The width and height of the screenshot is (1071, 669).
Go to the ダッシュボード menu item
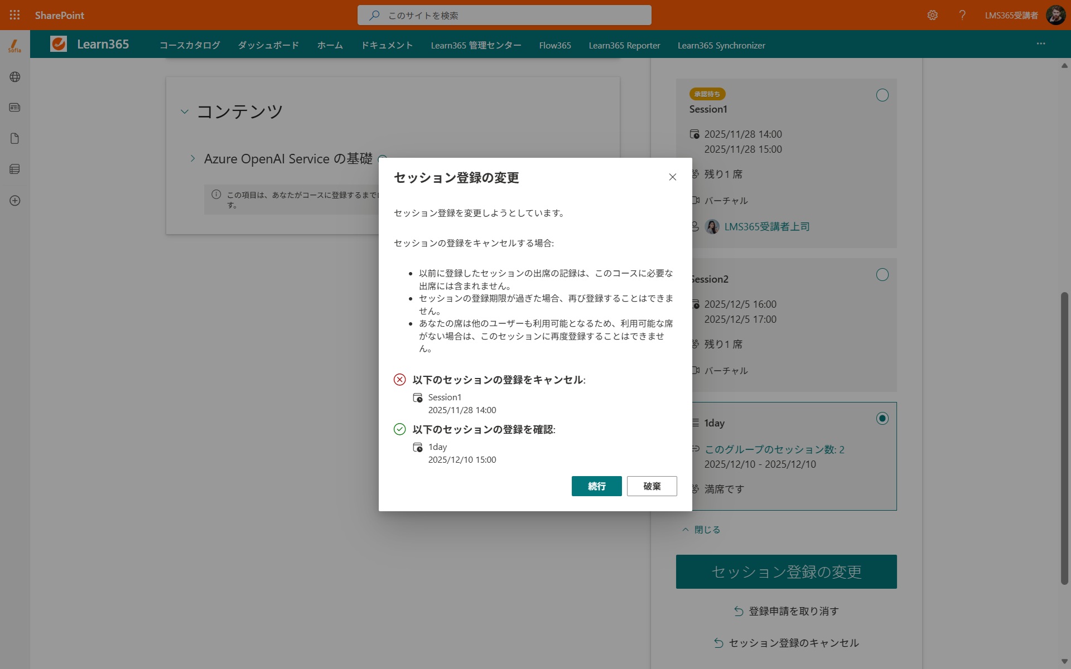[268, 45]
